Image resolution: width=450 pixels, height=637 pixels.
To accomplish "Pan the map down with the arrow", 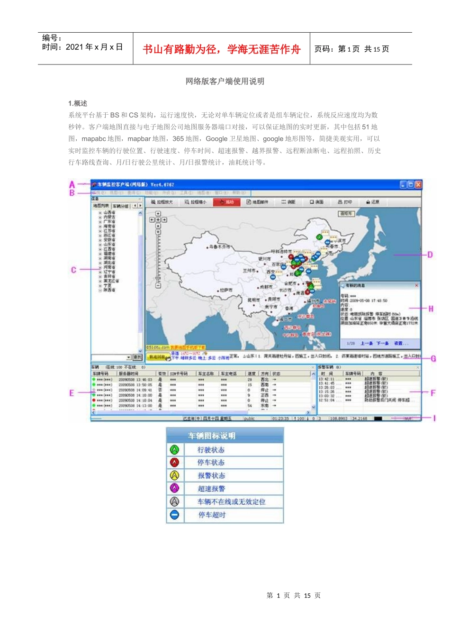I will point(158,226).
